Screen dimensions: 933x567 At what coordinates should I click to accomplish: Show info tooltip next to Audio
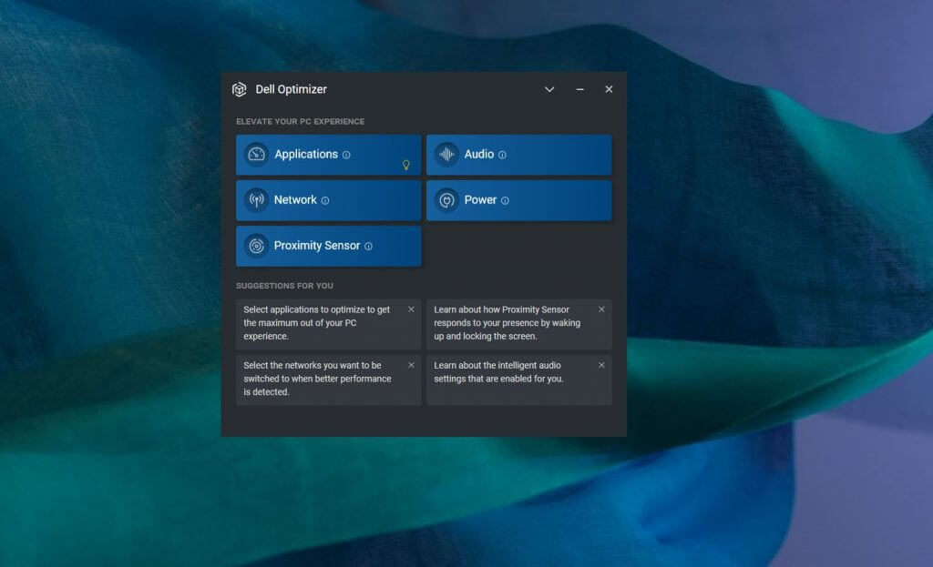[502, 155]
